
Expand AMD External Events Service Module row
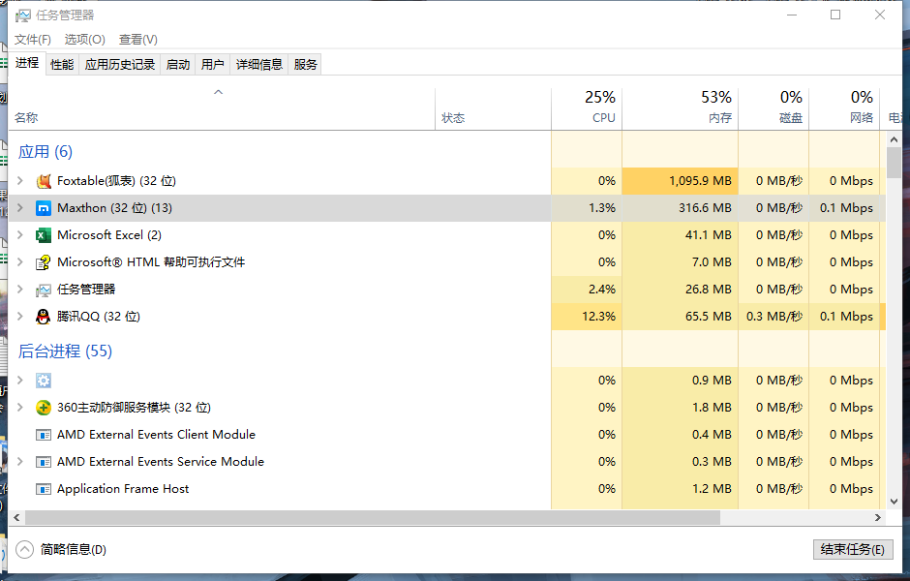pos(20,462)
